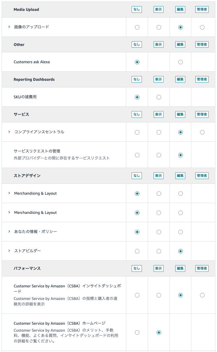Screen dimensions: 217x352
Task: Select 管理者 for コンプライアンスセントラル
Action: click(x=202, y=132)
